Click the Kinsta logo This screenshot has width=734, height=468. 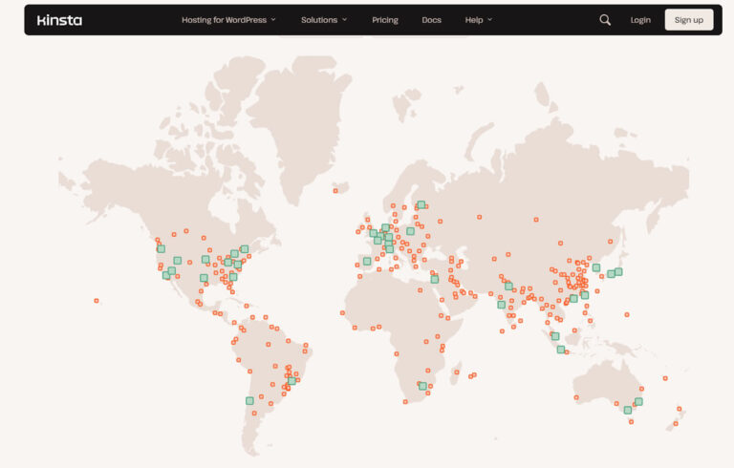[x=59, y=20]
